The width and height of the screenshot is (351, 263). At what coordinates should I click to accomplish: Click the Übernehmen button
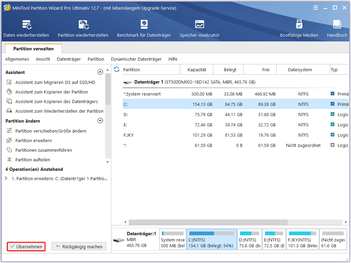[x=26, y=247]
